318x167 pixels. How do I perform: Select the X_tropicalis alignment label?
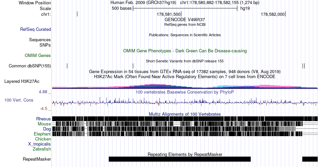(39, 144)
